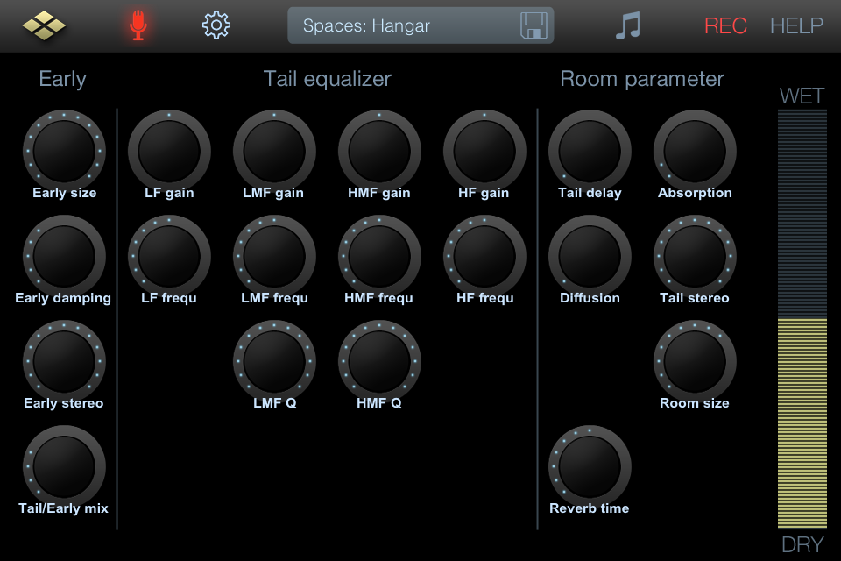The width and height of the screenshot is (841, 561).
Task: Select the LF gain knob
Action: 169,151
